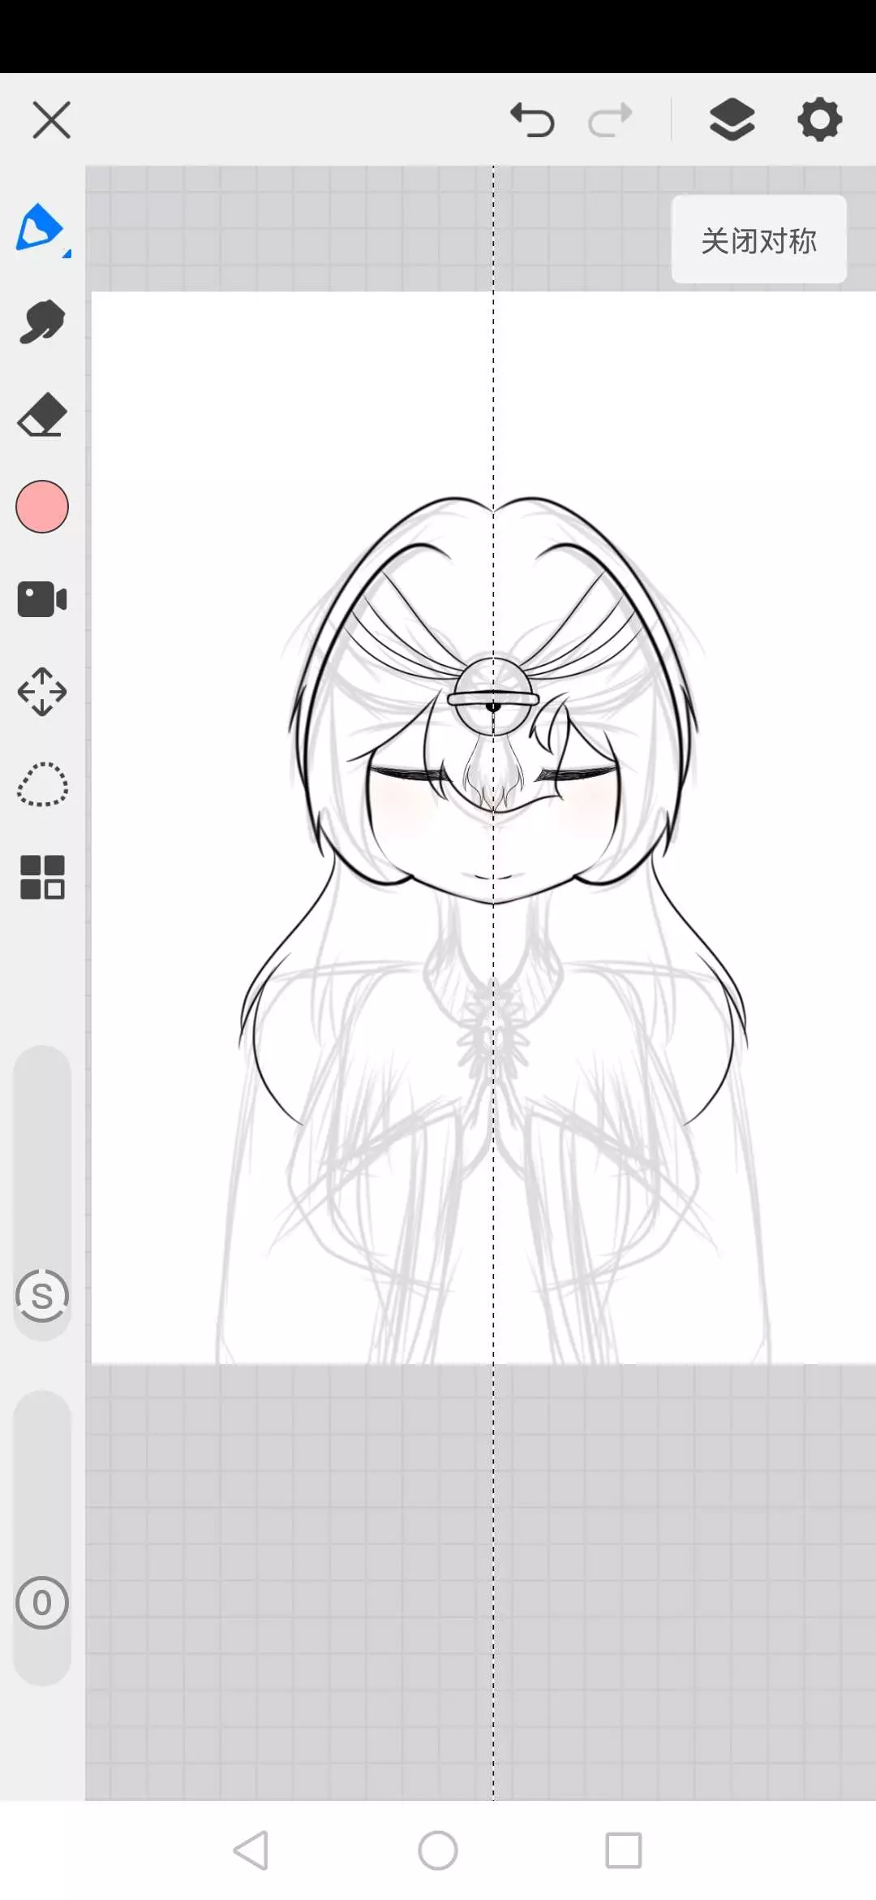Select the eraser tool
876x1900 pixels.
click(42, 415)
